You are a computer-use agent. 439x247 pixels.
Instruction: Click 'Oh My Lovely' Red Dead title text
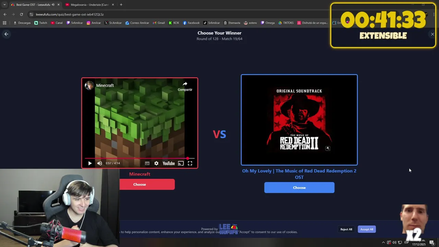coord(299,174)
